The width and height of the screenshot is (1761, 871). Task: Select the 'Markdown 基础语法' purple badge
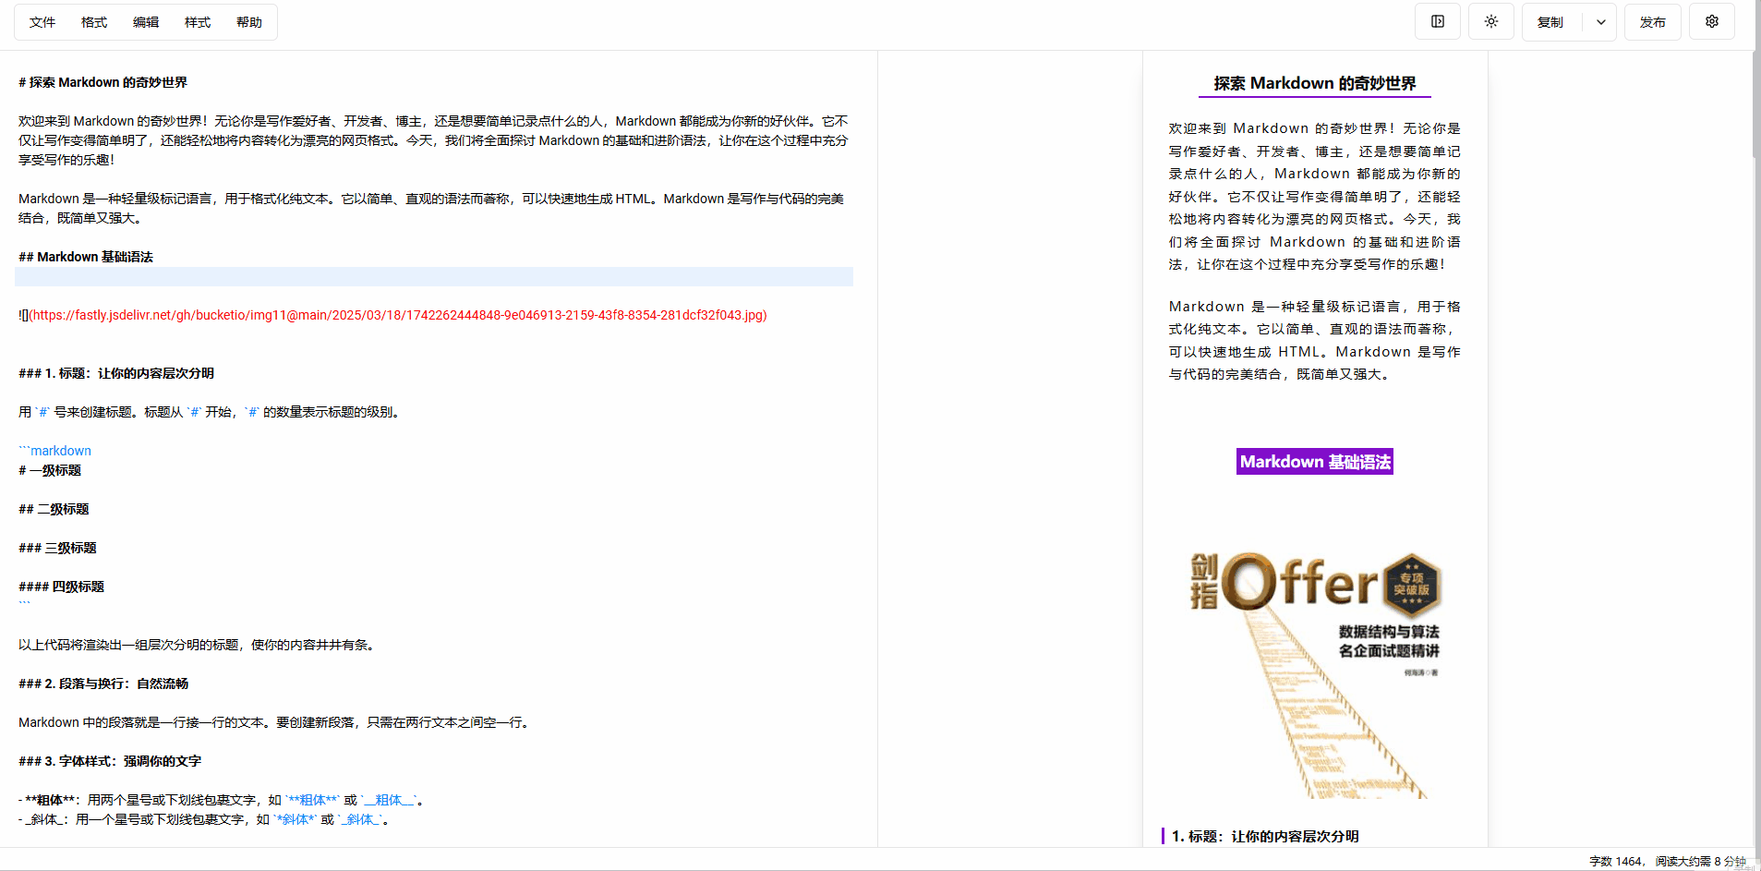1313,461
